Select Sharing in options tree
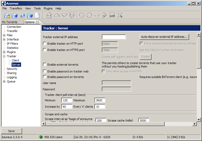This screenshot has height=141, width=202. pos(12,73)
